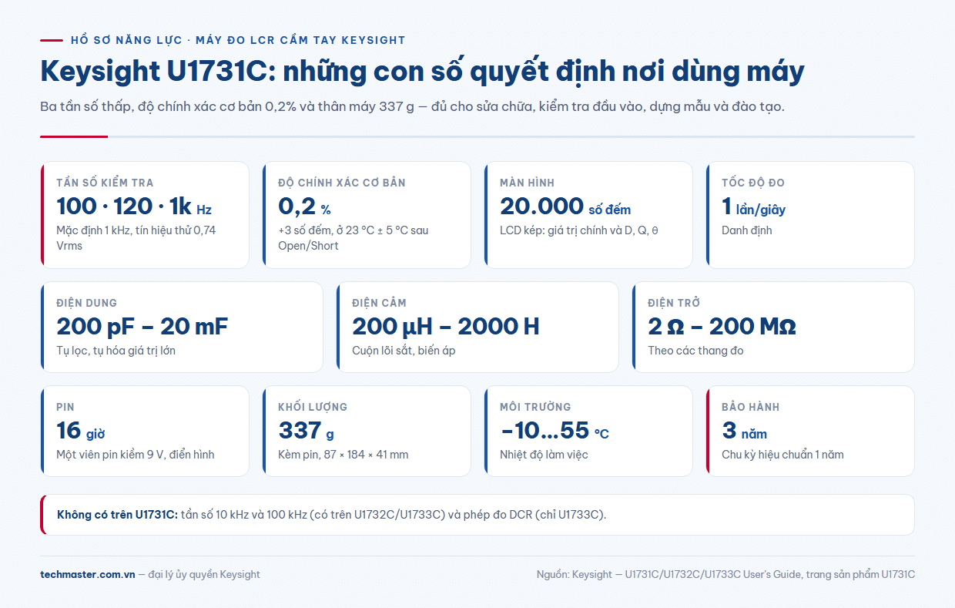The width and height of the screenshot is (955, 608).
Task: Click the 'Danh định' note
Action: [746, 230]
